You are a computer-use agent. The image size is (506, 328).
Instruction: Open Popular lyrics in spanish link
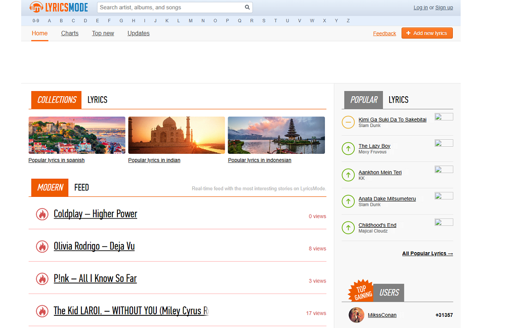click(57, 160)
